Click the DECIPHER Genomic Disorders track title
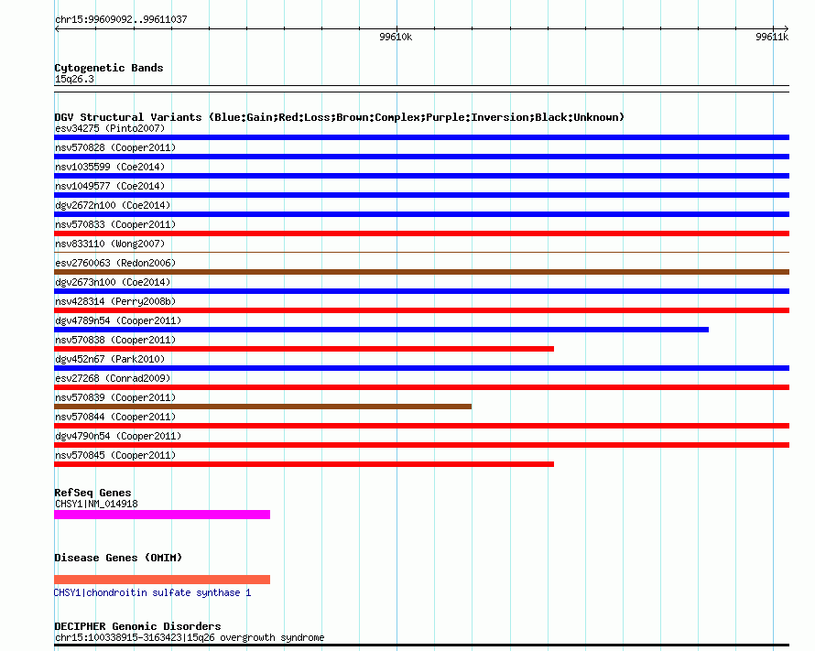This screenshot has height=651, width=815. coord(137,626)
